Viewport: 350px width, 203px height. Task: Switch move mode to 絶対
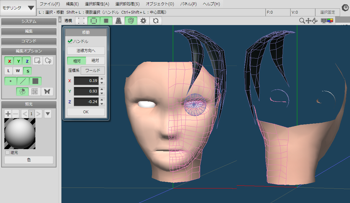95,61
